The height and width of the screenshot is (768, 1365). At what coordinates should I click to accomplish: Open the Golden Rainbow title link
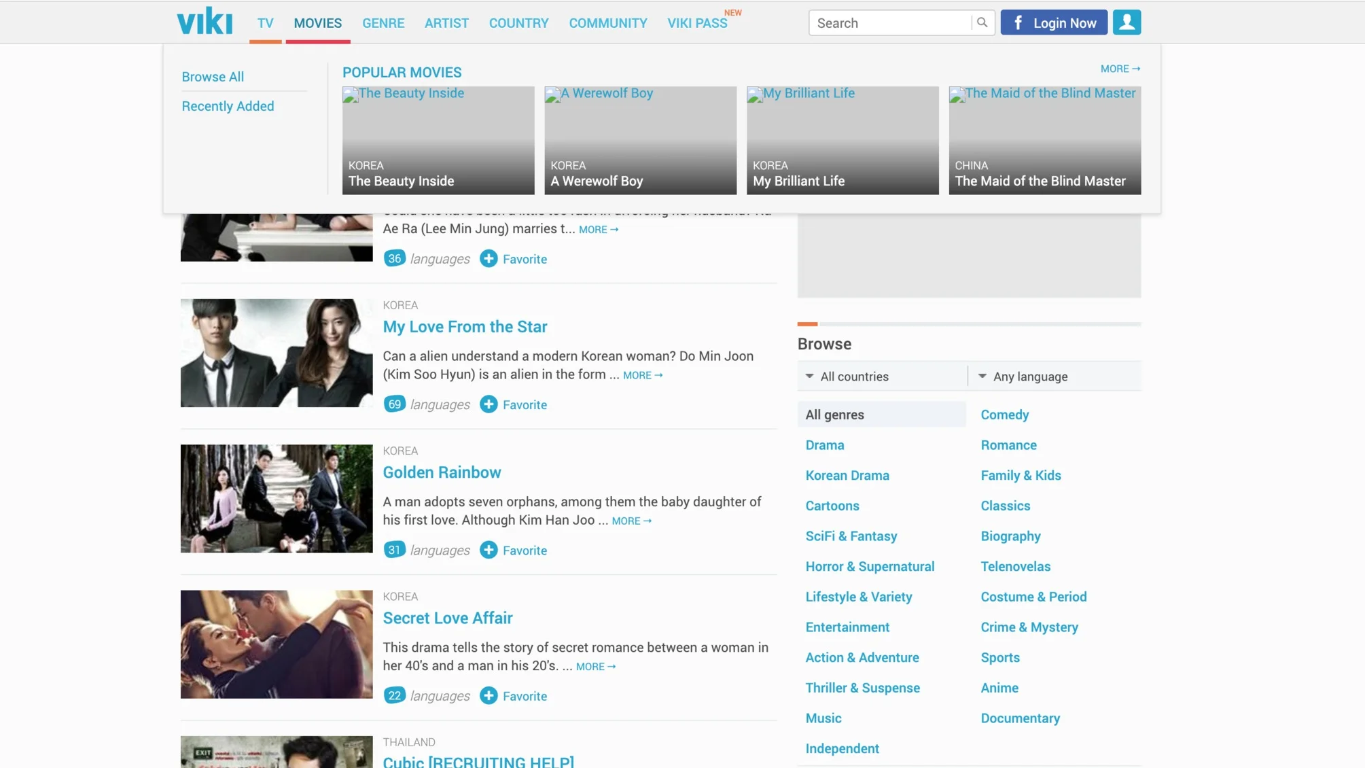click(442, 472)
